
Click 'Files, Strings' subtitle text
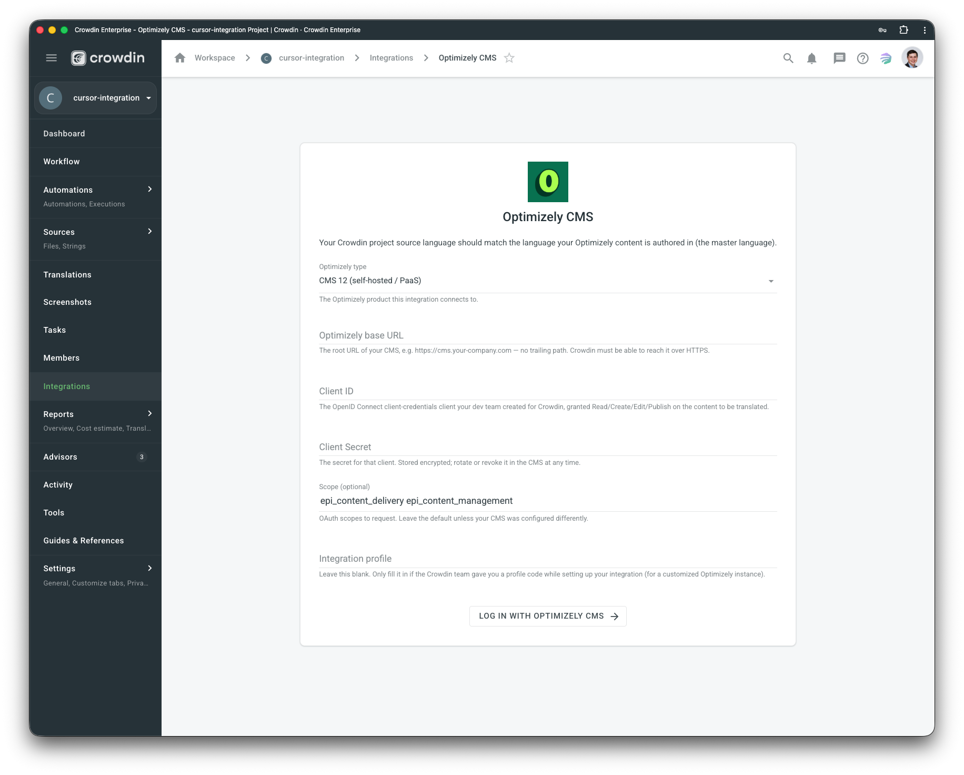(64, 246)
